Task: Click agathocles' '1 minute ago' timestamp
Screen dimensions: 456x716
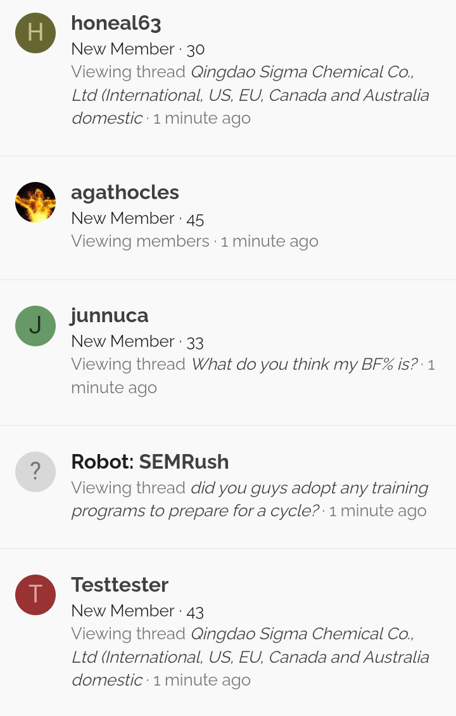Action: pyautogui.click(x=270, y=241)
